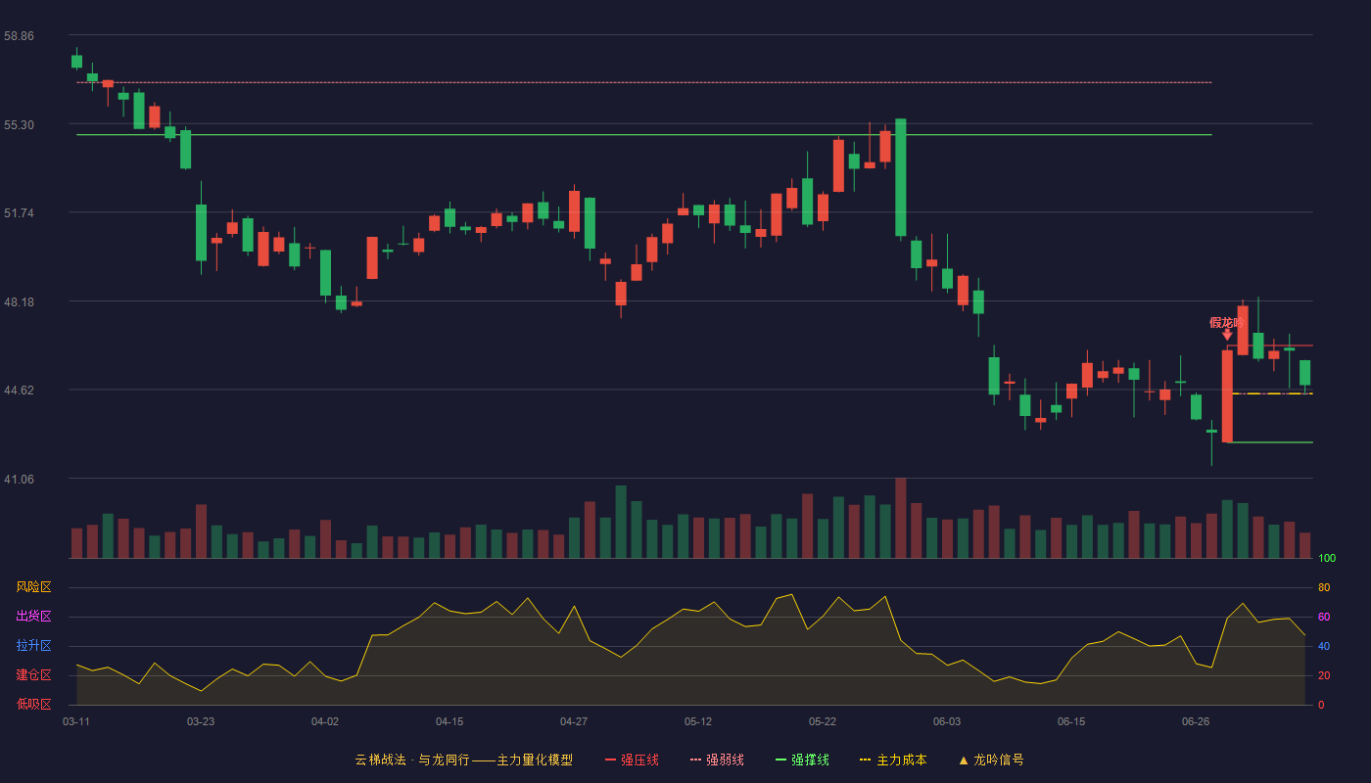Click the 出货区 zone label

point(33,617)
